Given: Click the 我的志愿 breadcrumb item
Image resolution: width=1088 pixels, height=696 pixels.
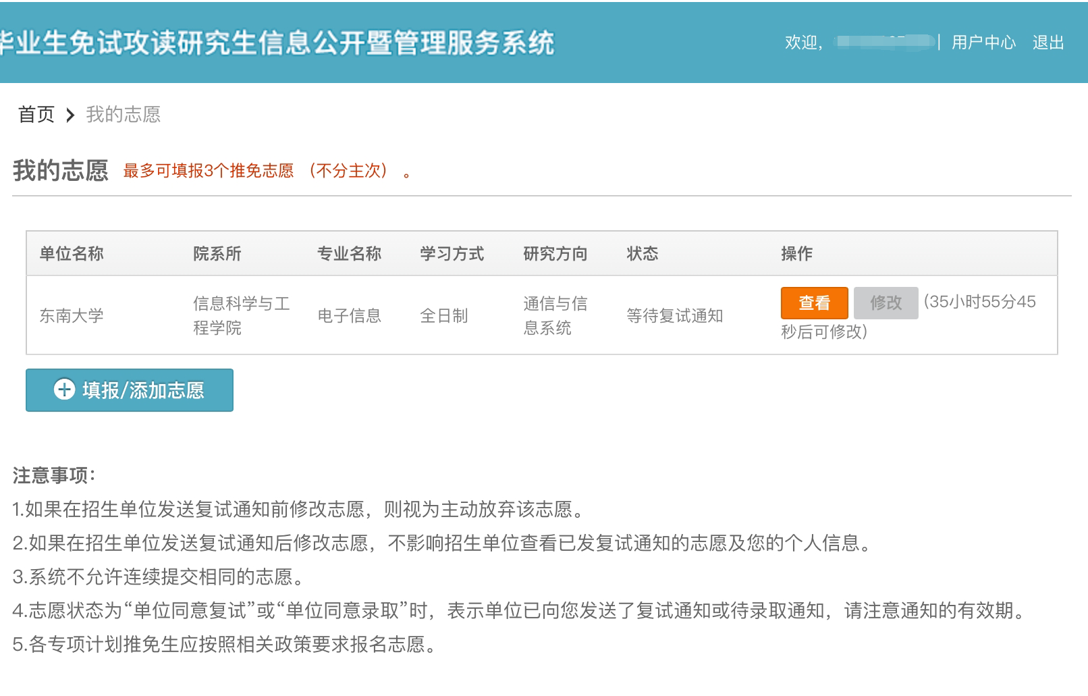Looking at the screenshot, I should click(123, 115).
